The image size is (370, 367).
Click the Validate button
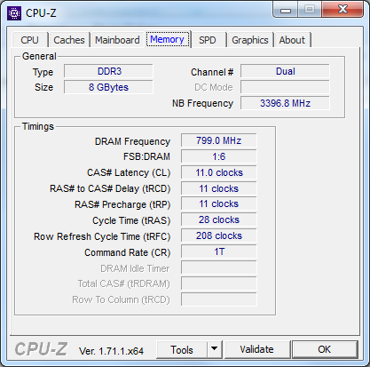[256, 349]
